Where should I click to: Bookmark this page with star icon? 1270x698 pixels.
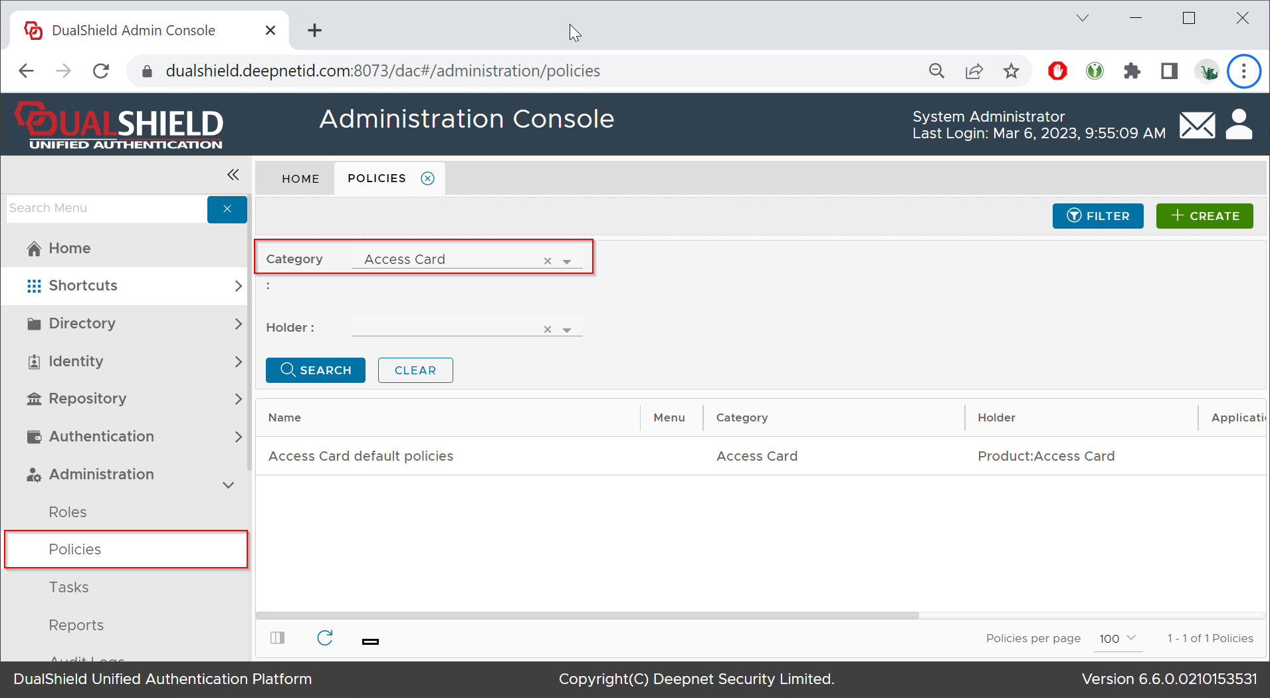coord(1011,71)
